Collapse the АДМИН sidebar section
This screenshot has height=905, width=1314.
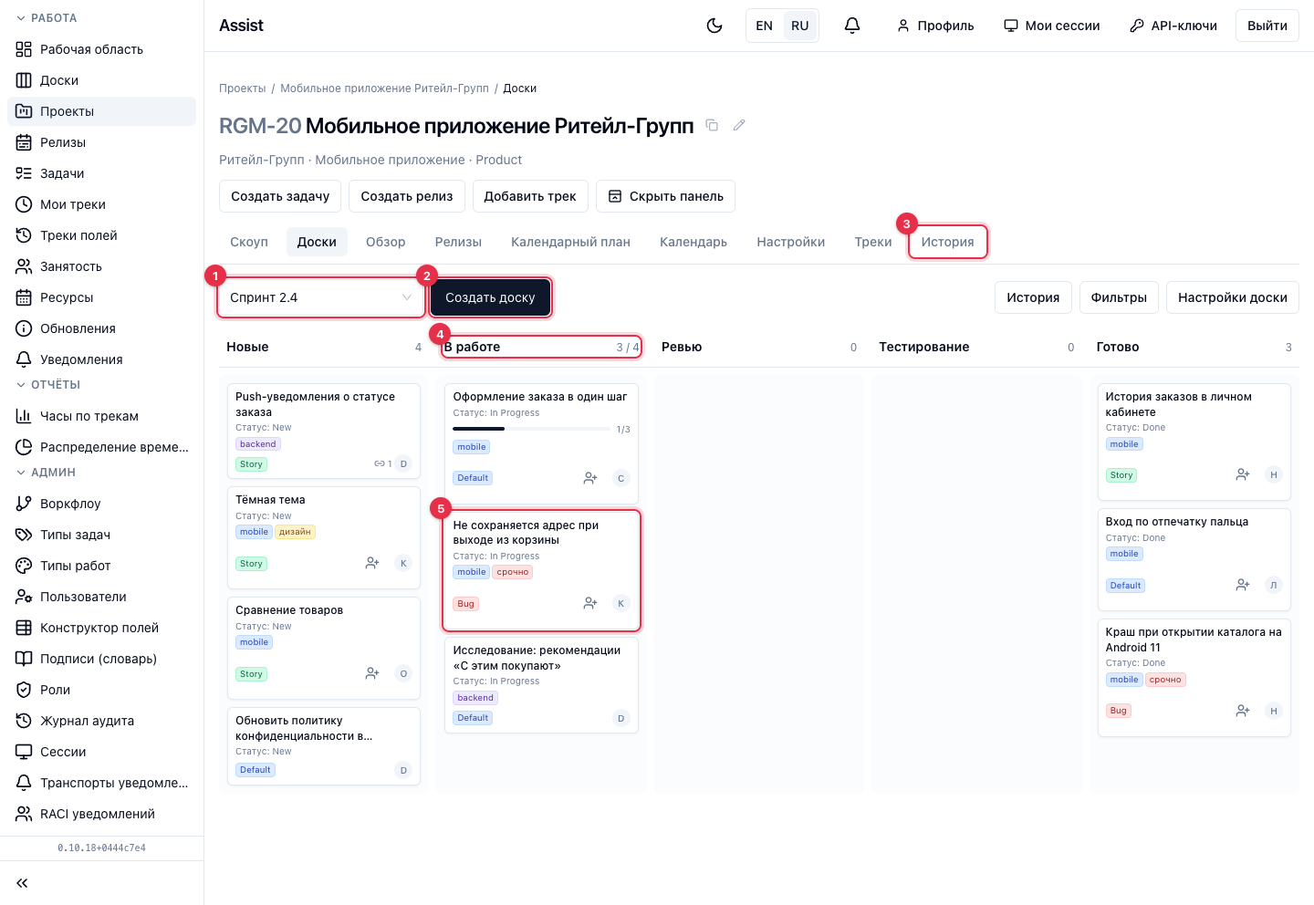(x=46, y=473)
